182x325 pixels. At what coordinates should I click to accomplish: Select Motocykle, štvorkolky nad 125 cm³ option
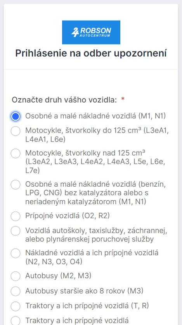[x=16, y=154]
